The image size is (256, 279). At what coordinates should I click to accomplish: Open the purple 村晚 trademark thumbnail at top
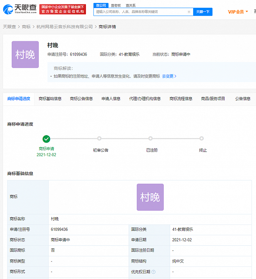[x=25, y=54]
